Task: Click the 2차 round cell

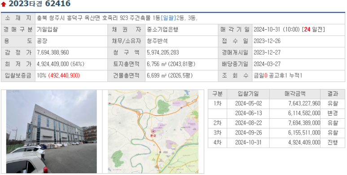Action: coord(217,123)
